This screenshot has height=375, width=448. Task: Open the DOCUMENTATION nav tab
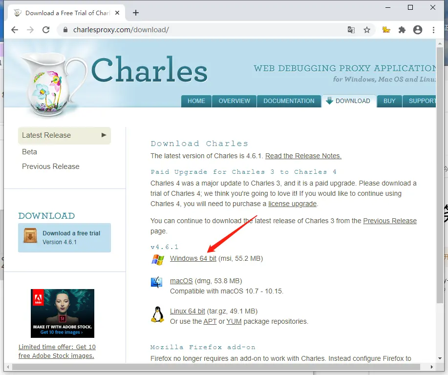(x=289, y=101)
